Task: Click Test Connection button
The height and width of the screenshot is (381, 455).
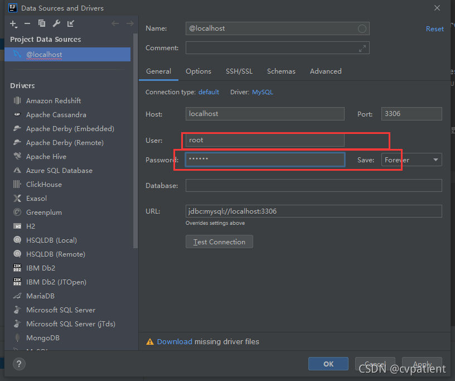Action: point(219,242)
